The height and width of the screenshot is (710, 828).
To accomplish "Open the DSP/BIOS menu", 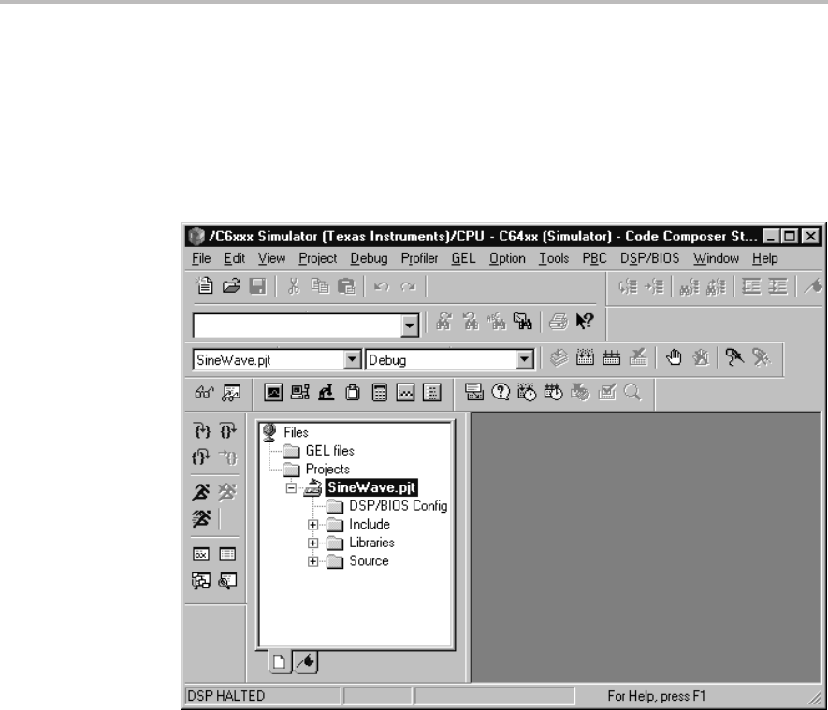I will (x=649, y=259).
